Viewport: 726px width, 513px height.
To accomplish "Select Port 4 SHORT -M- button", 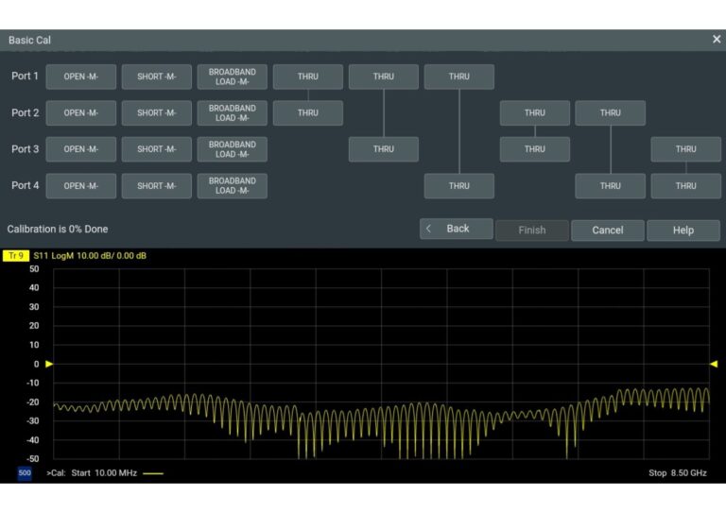I will coord(157,186).
